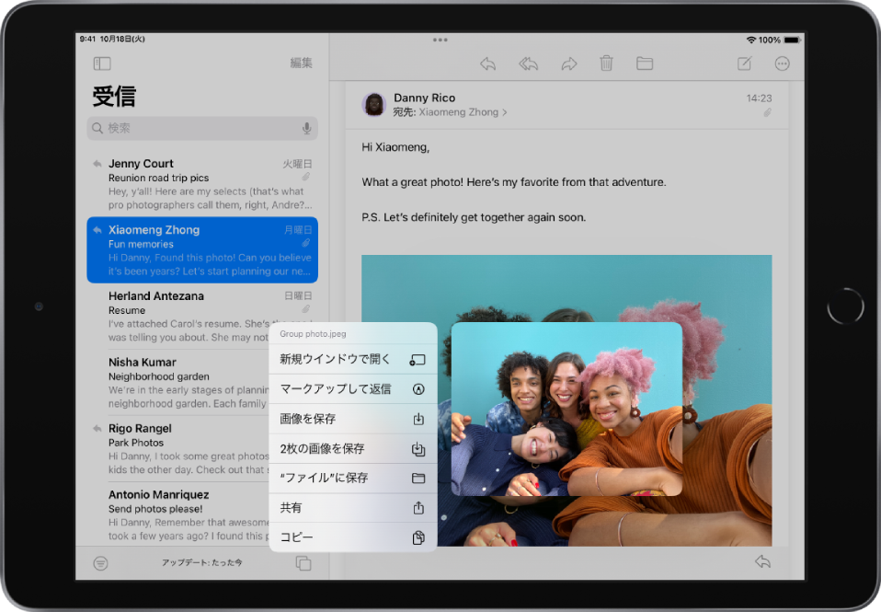Open the move-to-folder icon

644,64
